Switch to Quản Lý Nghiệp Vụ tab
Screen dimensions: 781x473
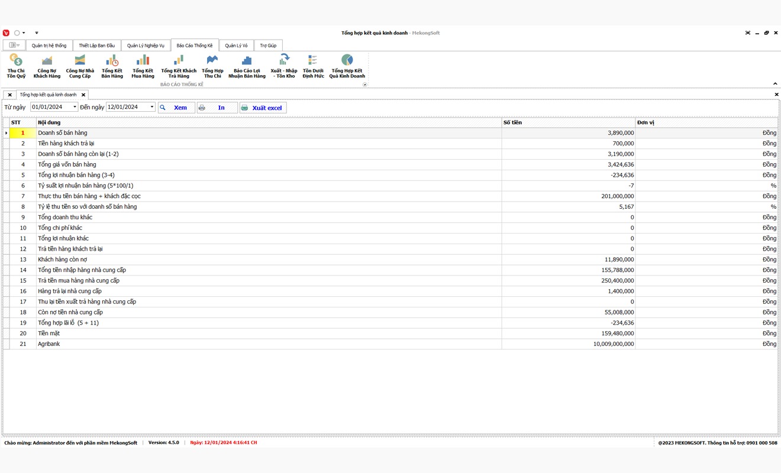click(146, 46)
